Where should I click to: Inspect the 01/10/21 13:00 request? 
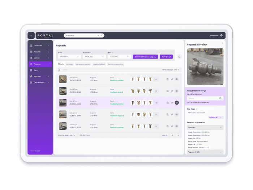pos(167,115)
